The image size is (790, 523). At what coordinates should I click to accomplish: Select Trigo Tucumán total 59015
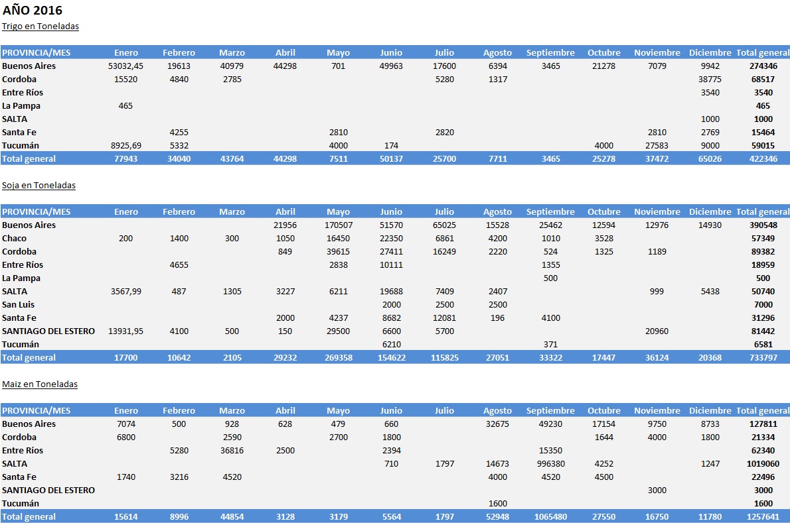[x=763, y=145]
